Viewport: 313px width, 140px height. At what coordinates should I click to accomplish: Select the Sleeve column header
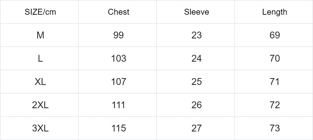coord(196,12)
